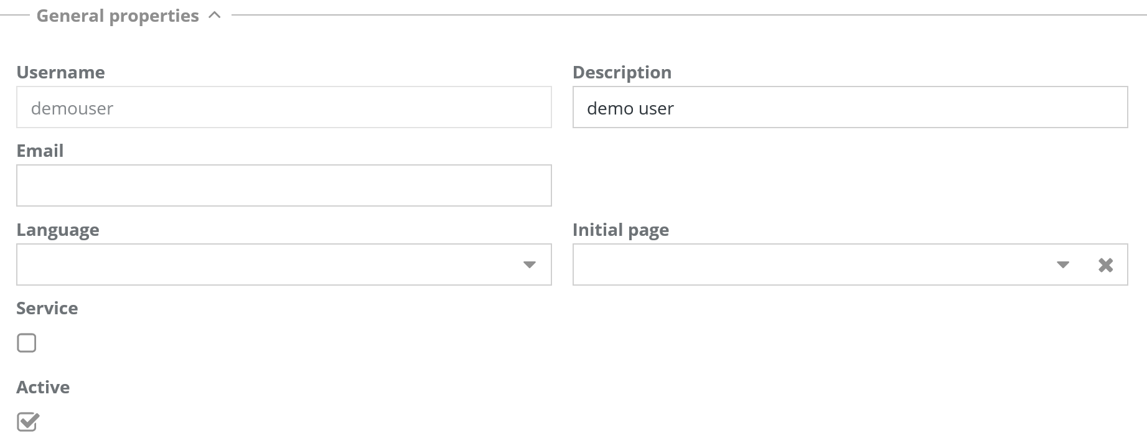Click the Active label text

pyautogui.click(x=43, y=387)
